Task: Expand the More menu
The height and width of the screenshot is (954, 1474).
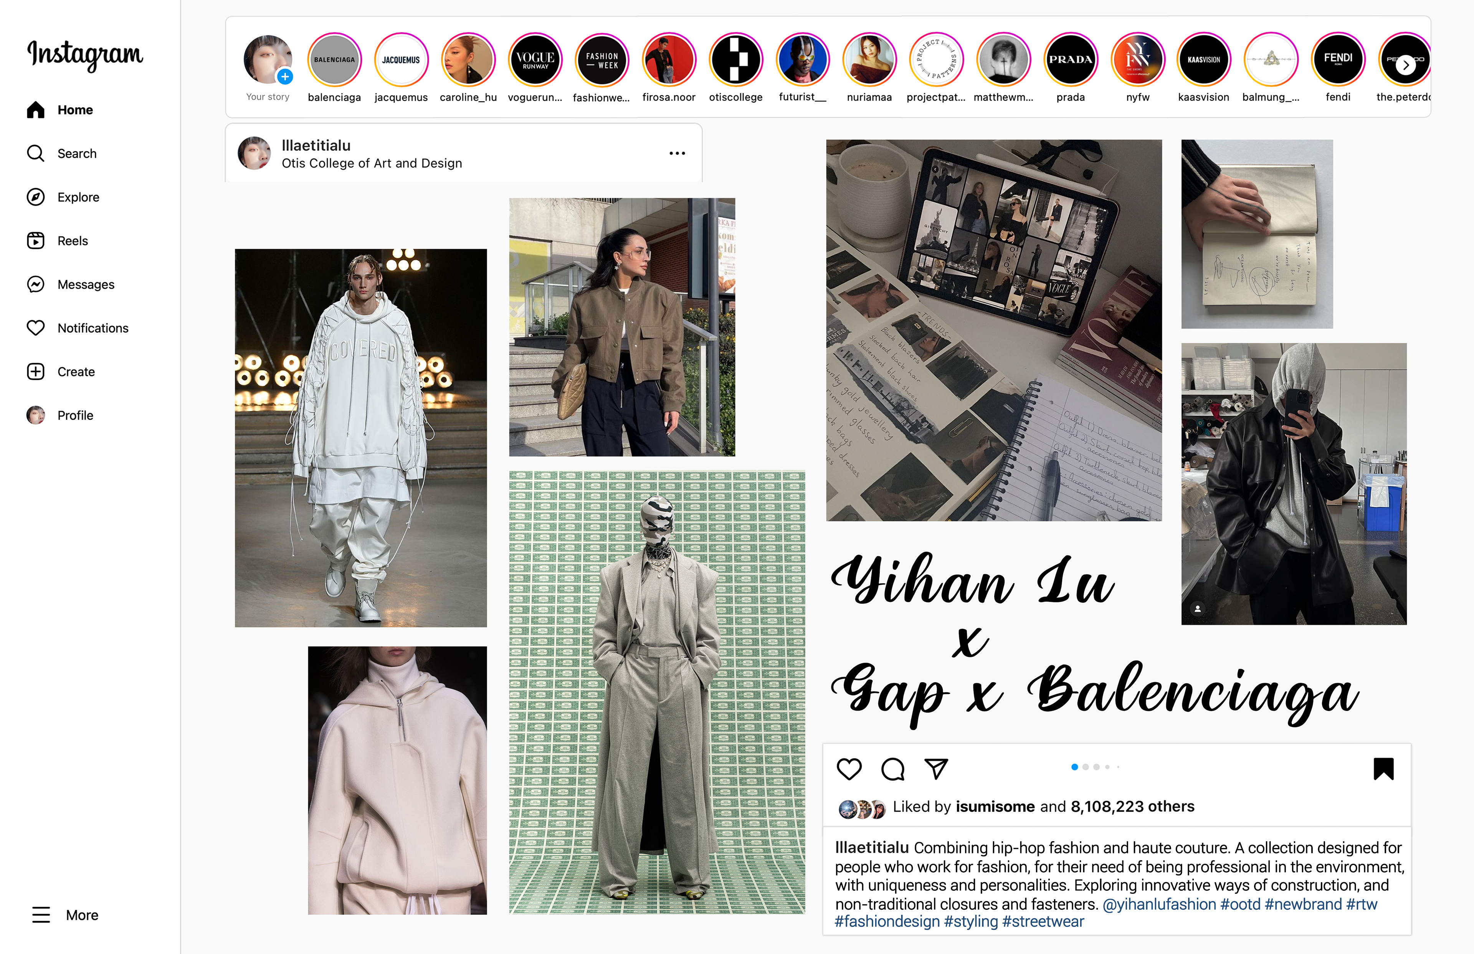Action: coord(65,915)
